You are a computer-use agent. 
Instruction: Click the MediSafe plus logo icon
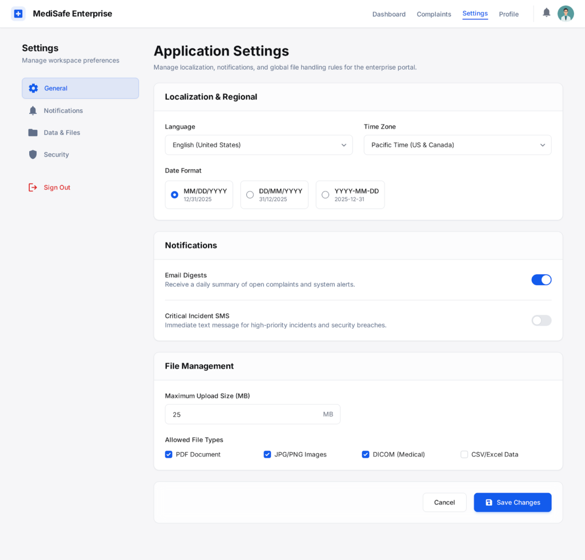point(18,14)
